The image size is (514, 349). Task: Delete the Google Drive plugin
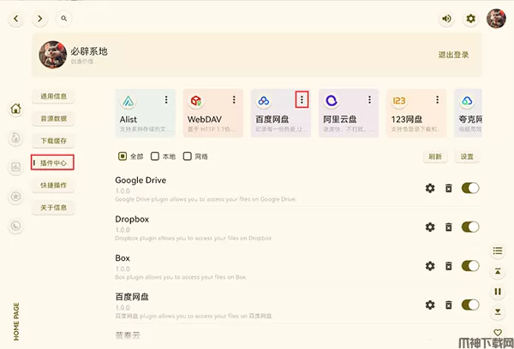tap(448, 188)
